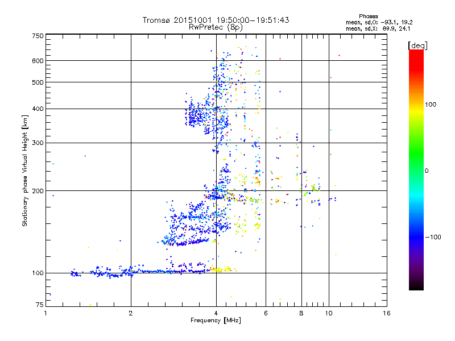Click the colorbar label -100 degrees
Viewport: 455px width, 341px height.
[433, 237]
